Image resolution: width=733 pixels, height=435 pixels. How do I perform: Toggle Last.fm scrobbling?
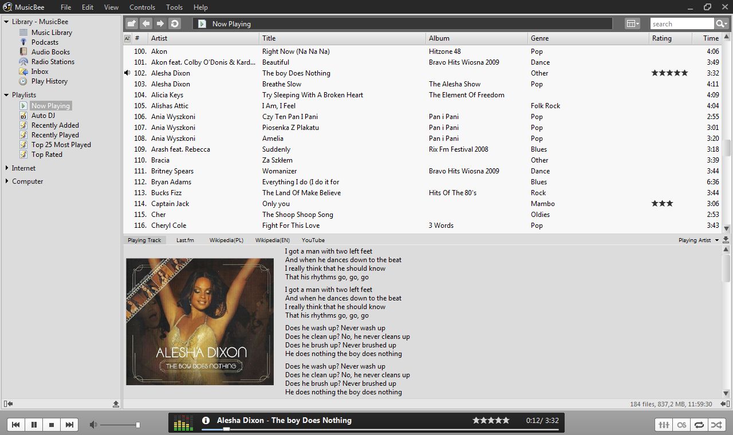[x=681, y=425]
